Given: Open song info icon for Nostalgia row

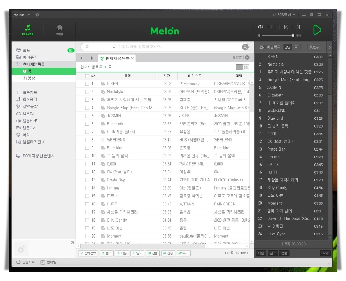Looking at the screenshot, I should pyautogui.click(x=102, y=92).
